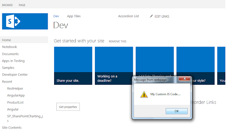The width and height of the screenshot is (231, 130).
Task: Open App Tiles navigation link
Action: pyautogui.click(x=74, y=16)
